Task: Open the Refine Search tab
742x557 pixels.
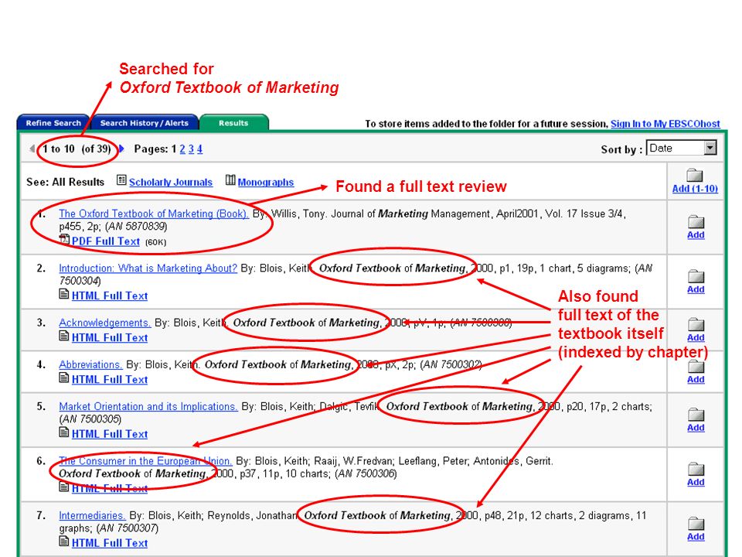Action: tap(53, 123)
